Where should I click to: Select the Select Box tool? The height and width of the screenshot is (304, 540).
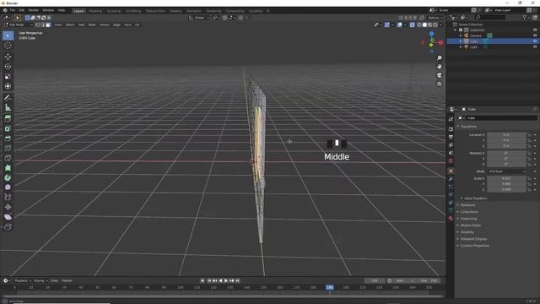(8, 35)
